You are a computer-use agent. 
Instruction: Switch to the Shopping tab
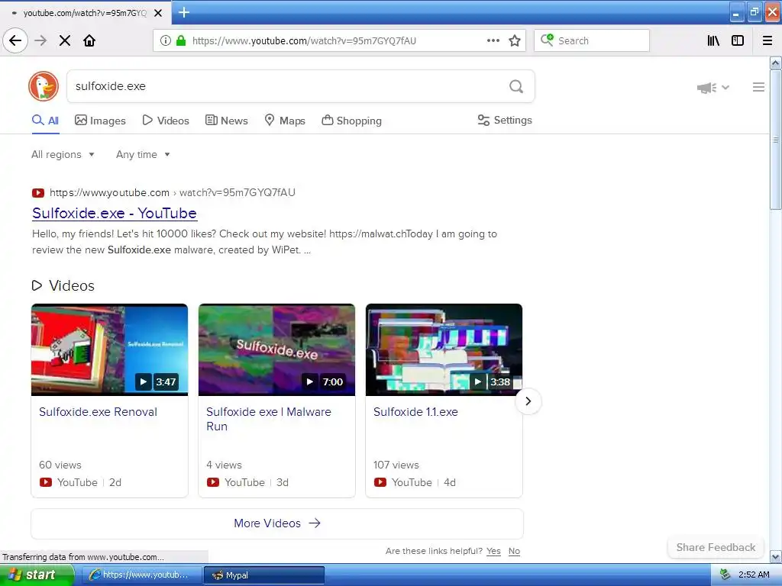coord(351,120)
